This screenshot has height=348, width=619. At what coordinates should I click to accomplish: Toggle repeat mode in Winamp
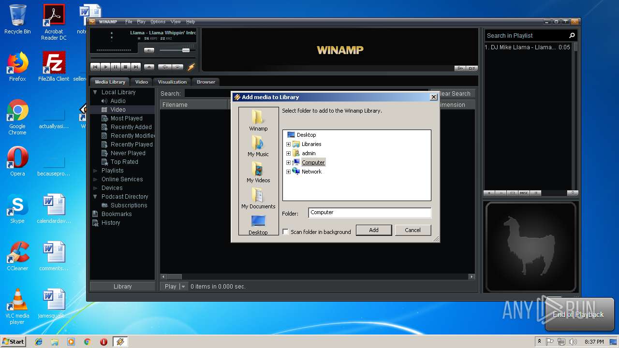click(178, 67)
